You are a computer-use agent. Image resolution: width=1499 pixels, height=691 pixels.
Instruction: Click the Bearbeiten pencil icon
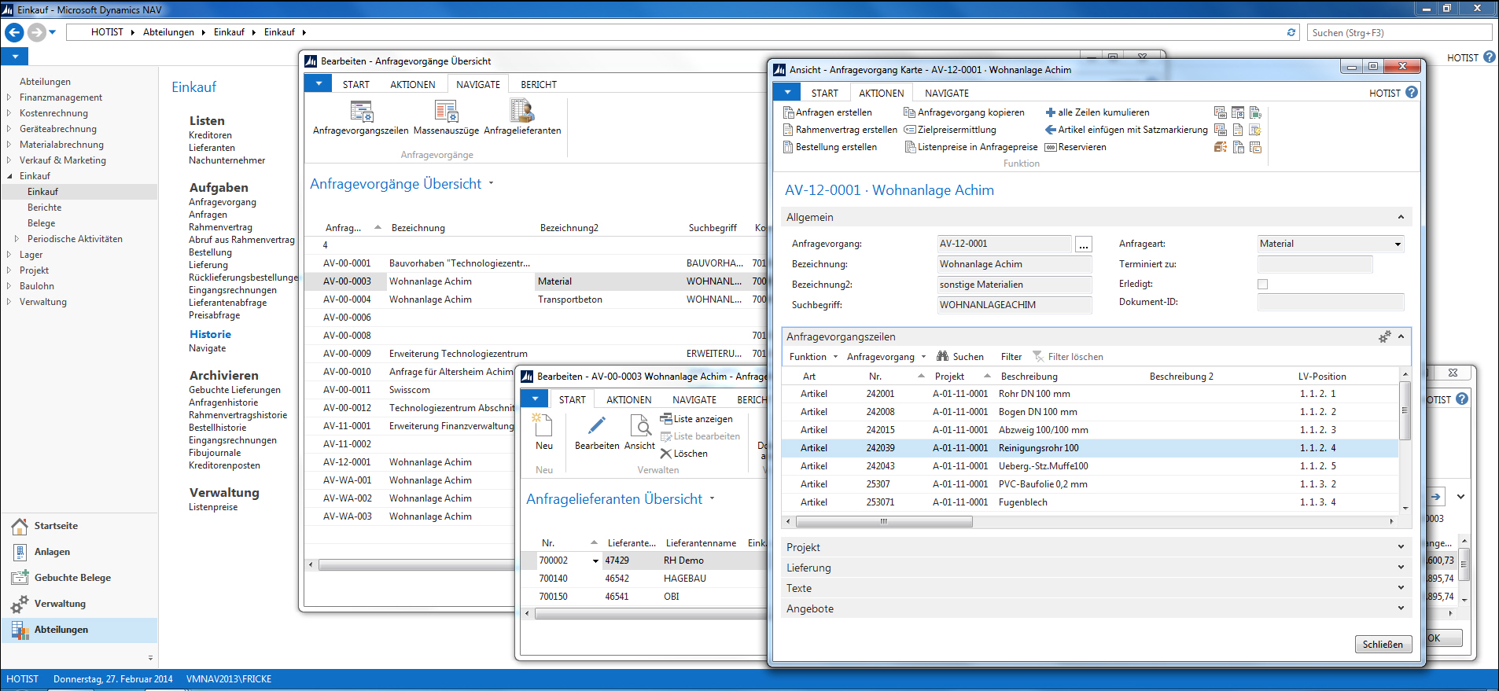pos(597,432)
